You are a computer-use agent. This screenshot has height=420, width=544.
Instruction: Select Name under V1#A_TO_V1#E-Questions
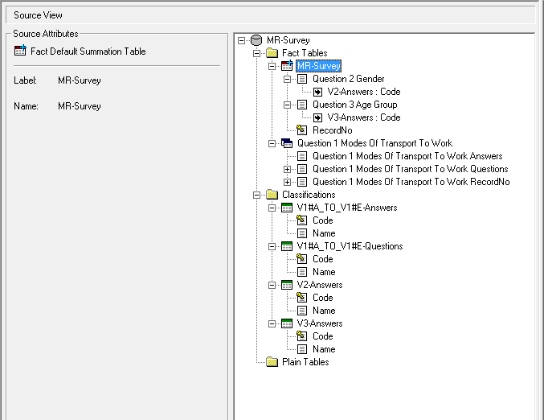coord(324,272)
